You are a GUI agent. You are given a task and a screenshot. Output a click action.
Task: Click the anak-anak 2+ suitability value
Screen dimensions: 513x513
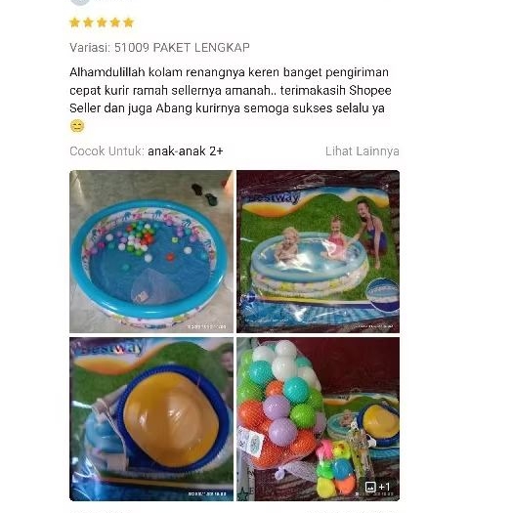point(186,151)
